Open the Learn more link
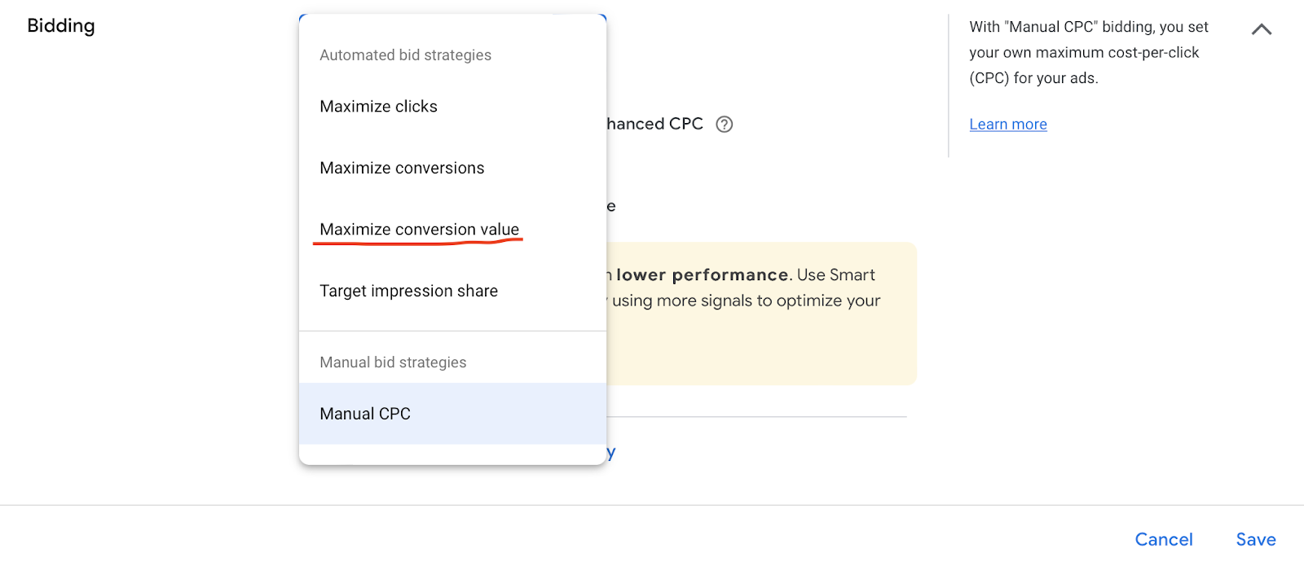Image resolution: width=1304 pixels, height=566 pixels. pyautogui.click(x=1007, y=125)
